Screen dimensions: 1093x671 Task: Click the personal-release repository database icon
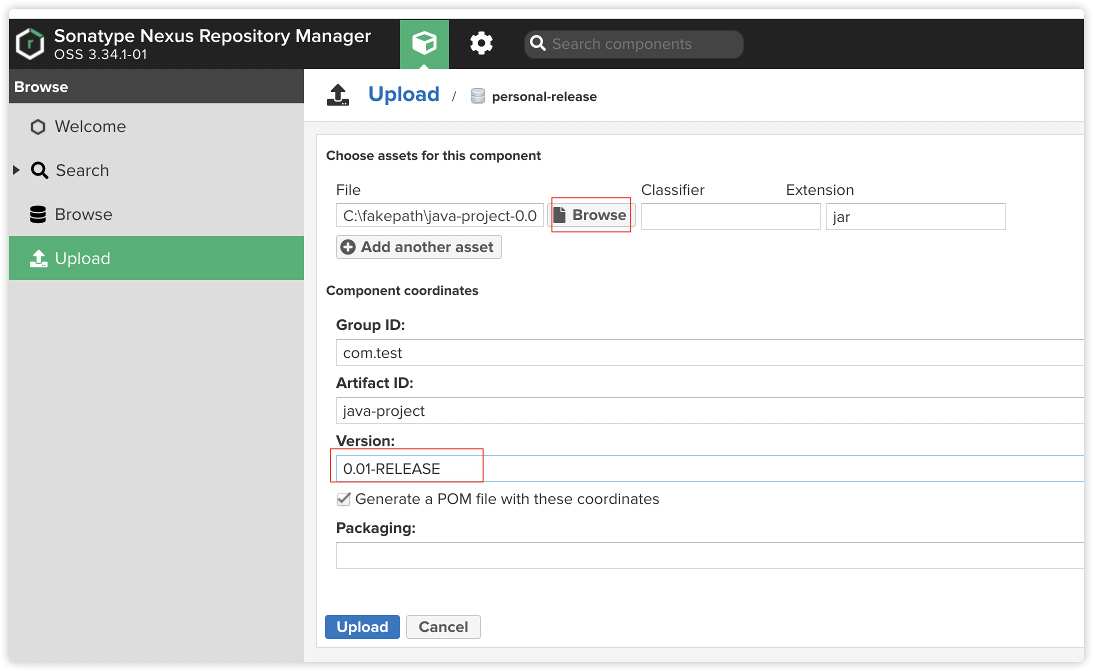coord(477,96)
